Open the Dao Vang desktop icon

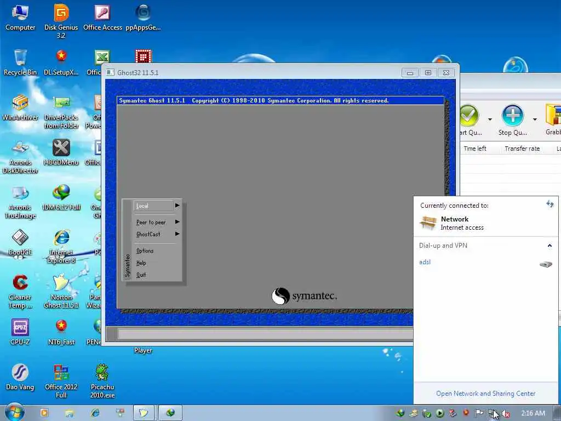[20, 377]
